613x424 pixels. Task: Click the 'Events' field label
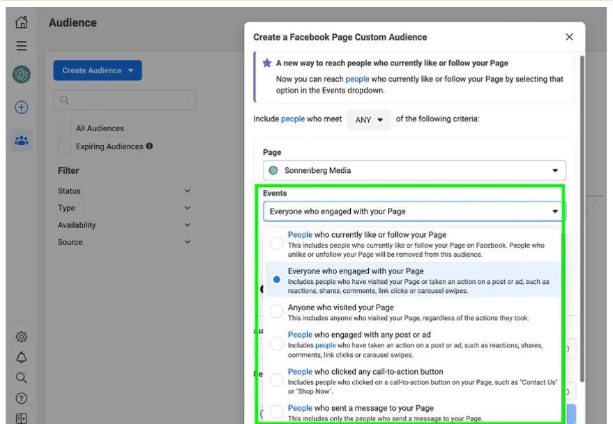click(275, 193)
